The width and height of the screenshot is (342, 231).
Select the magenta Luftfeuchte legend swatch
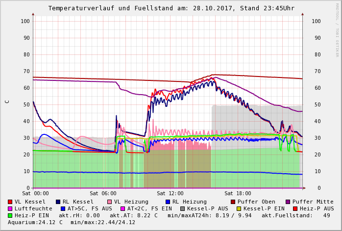tap(10, 208)
